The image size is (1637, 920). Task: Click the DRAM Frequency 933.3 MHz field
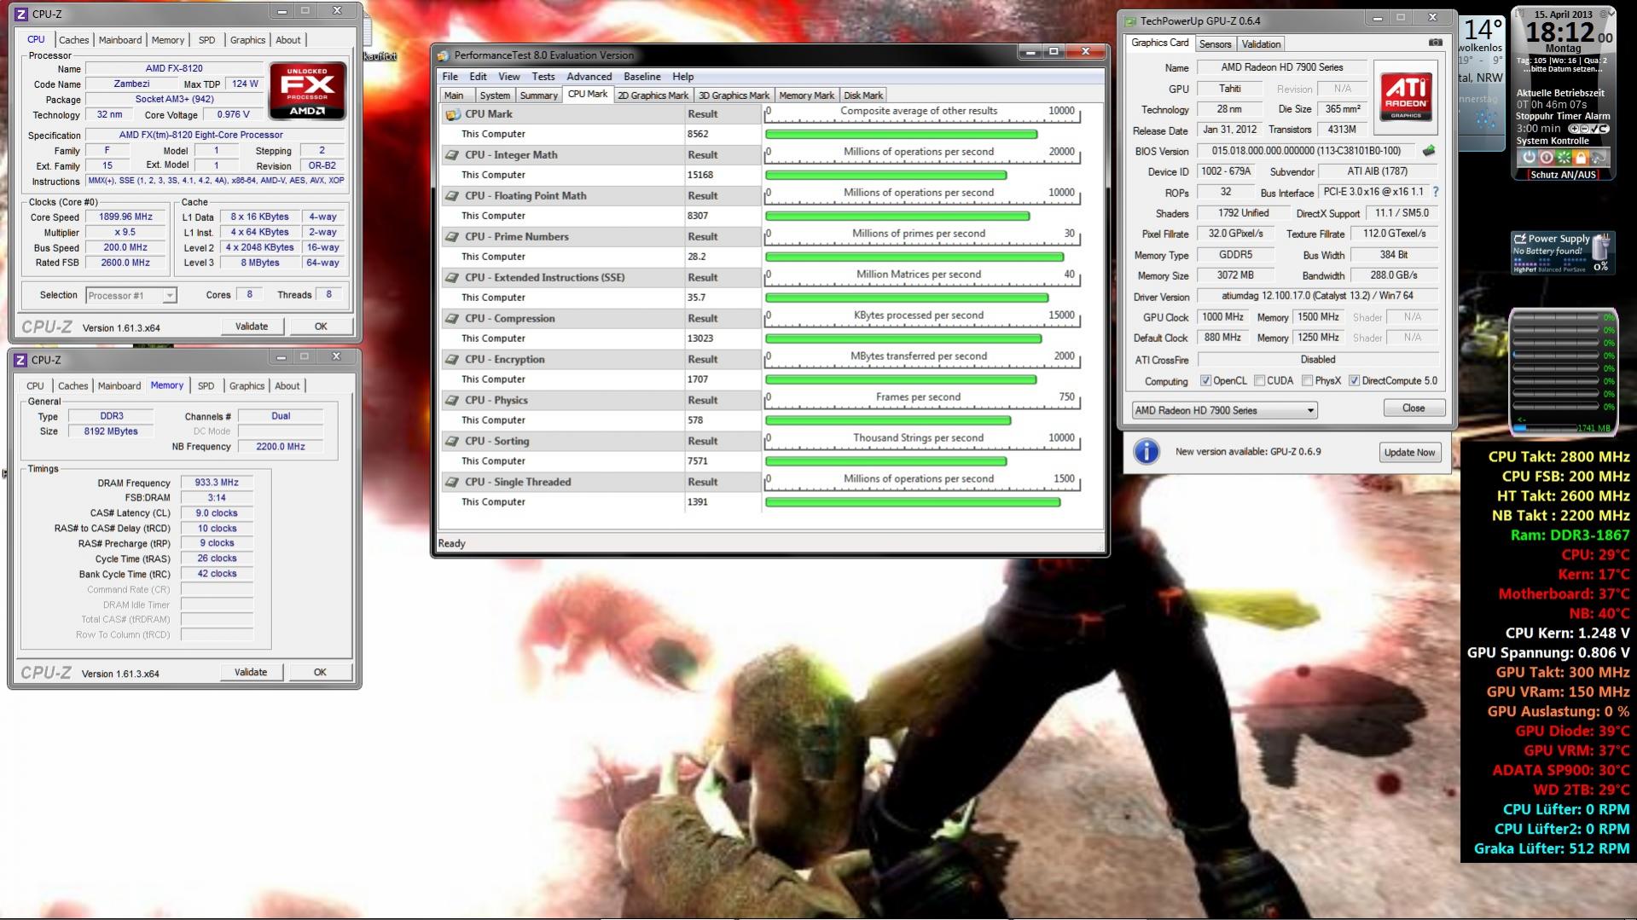click(217, 483)
